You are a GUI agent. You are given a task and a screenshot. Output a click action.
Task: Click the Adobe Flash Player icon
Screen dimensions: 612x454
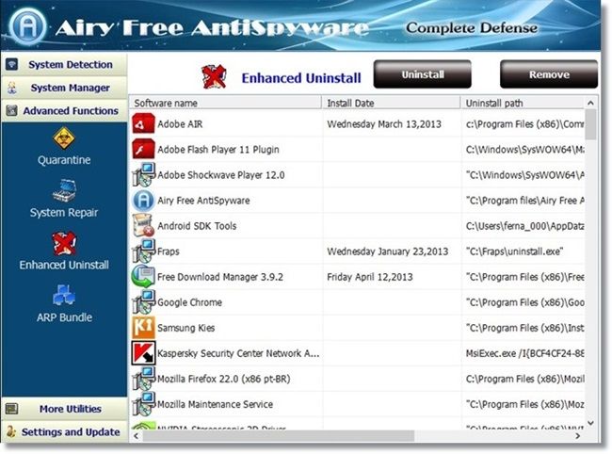143,149
